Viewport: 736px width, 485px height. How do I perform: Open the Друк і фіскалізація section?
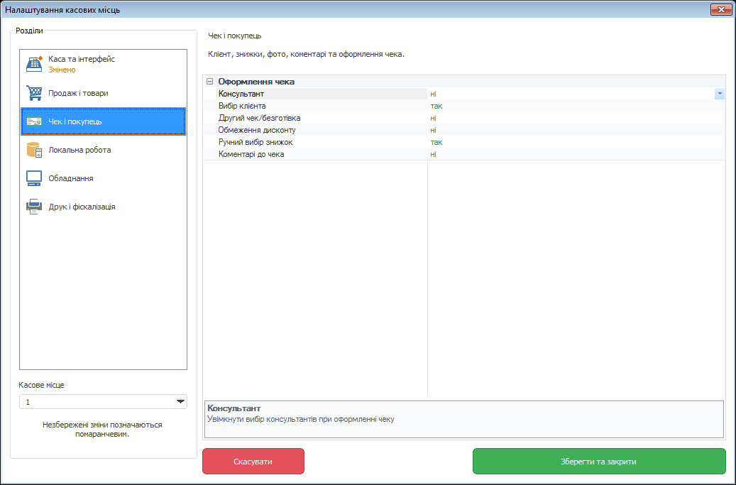[x=103, y=207]
